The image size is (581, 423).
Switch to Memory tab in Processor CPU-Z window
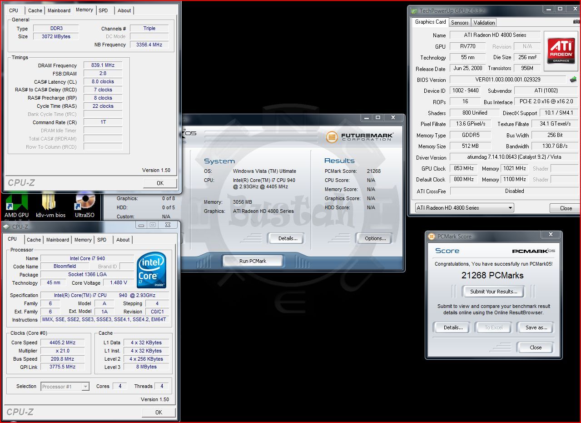point(83,240)
